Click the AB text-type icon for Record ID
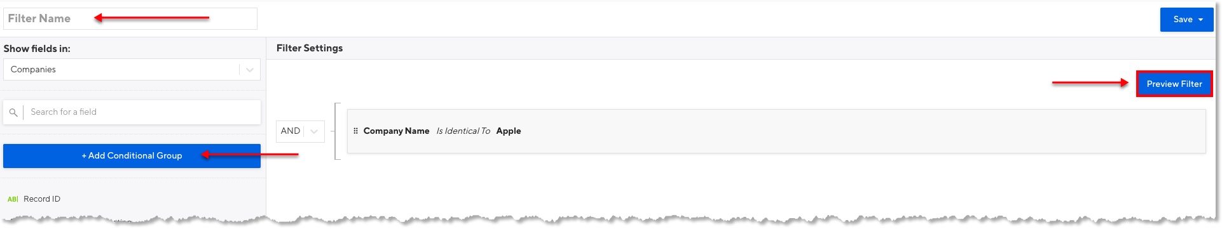 coord(13,199)
